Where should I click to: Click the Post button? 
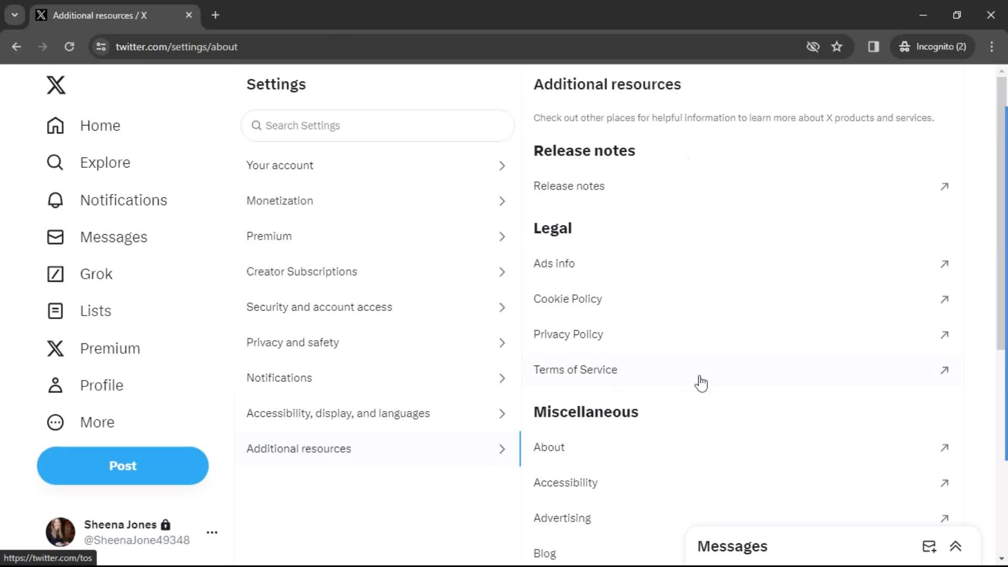[122, 465]
